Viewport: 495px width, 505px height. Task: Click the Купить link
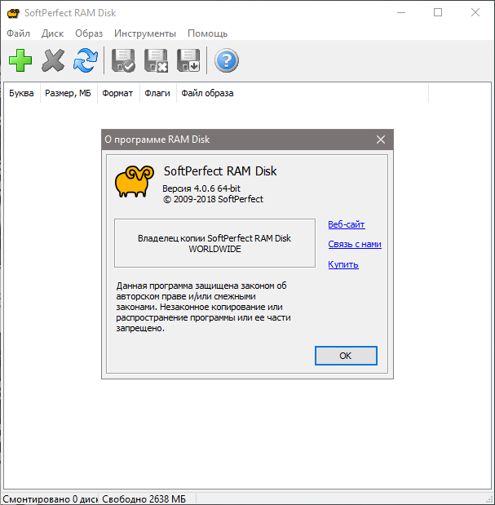343,264
